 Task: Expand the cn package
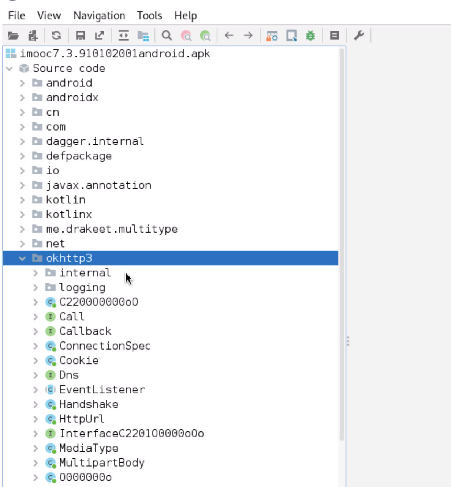click(22, 112)
